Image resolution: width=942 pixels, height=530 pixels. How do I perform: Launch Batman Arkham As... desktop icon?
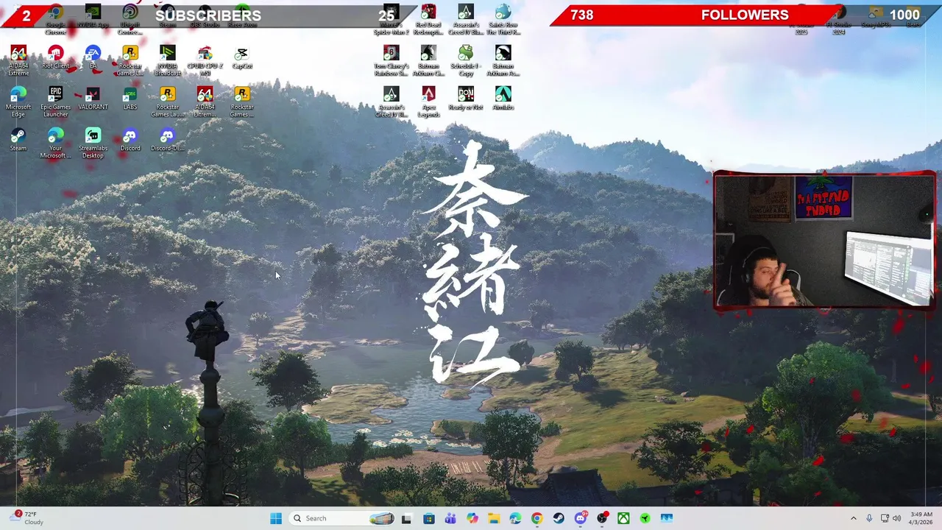pos(503,60)
